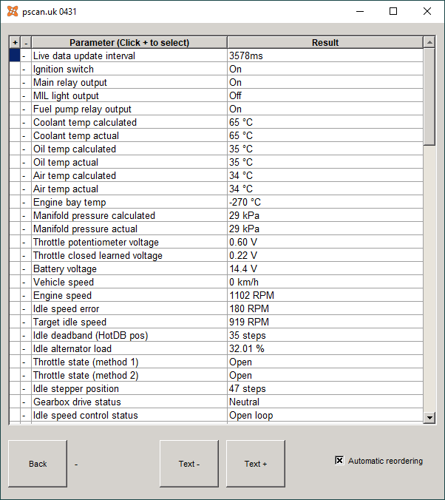Click the Result column header
The image size is (445, 500).
[325, 42]
